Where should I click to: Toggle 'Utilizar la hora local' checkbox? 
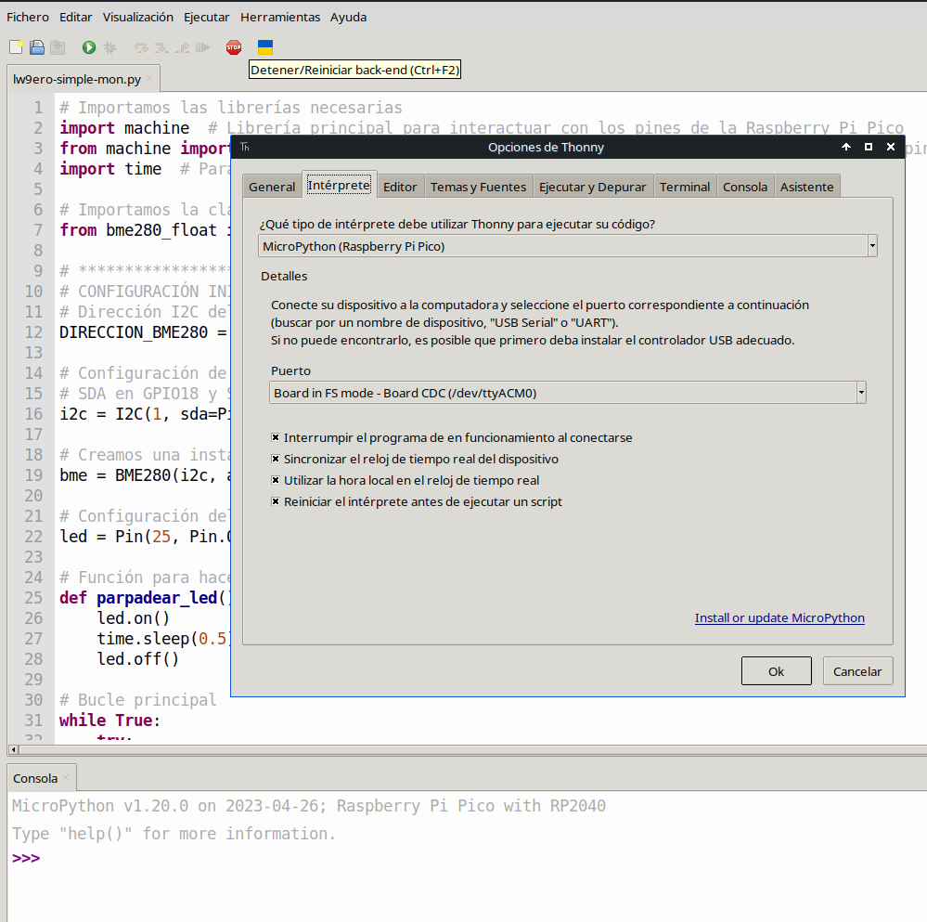(x=276, y=480)
